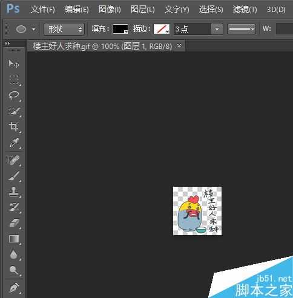Select the Move tool
This screenshot has height=298, width=293.
(x=14, y=63)
